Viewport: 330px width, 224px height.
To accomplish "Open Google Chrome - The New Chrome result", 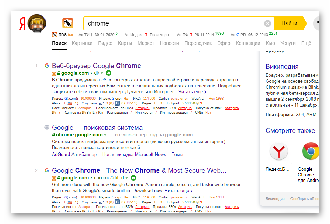I will (139, 170).
